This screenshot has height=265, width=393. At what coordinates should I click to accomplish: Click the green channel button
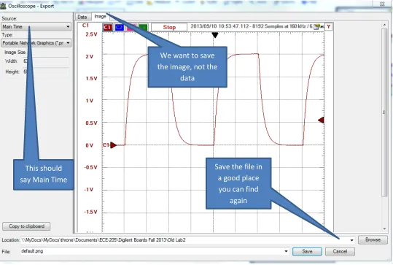point(143,27)
